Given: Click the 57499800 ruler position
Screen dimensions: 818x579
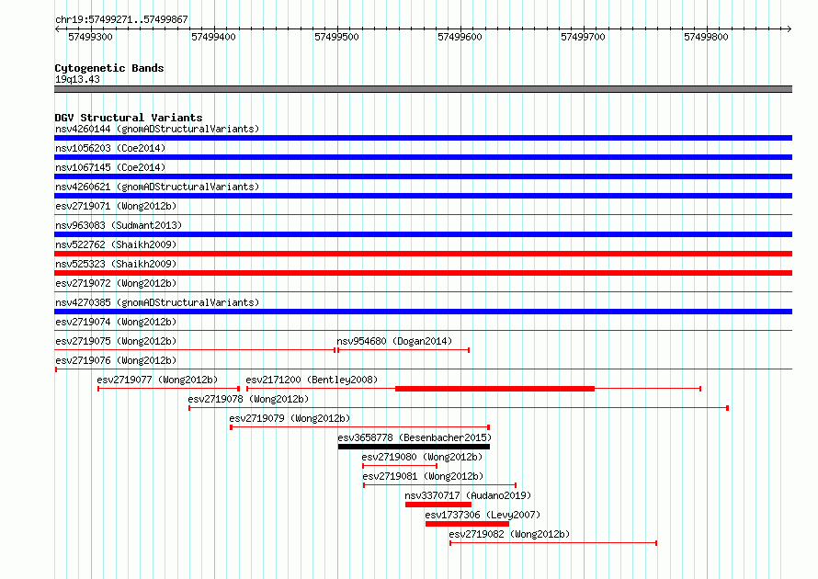Looking at the screenshot, I should [706, 37].
